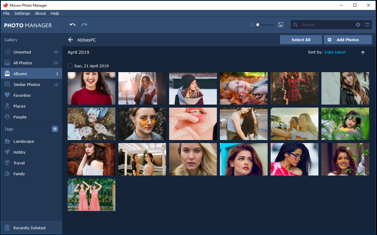Click the Hobby tag rocket icon
377x235 pixels.
click(x=7, y=152)
